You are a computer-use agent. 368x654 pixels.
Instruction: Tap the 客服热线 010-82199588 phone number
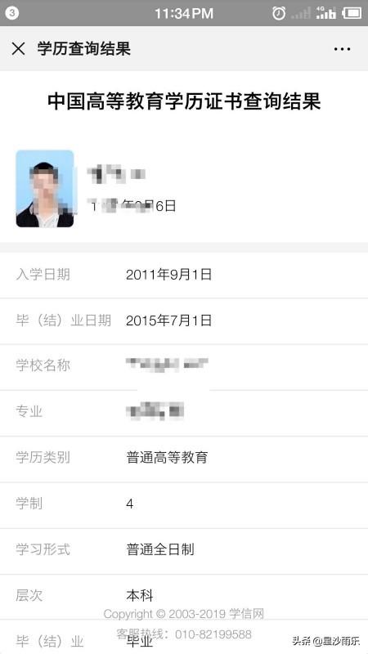tap(184, 634)
